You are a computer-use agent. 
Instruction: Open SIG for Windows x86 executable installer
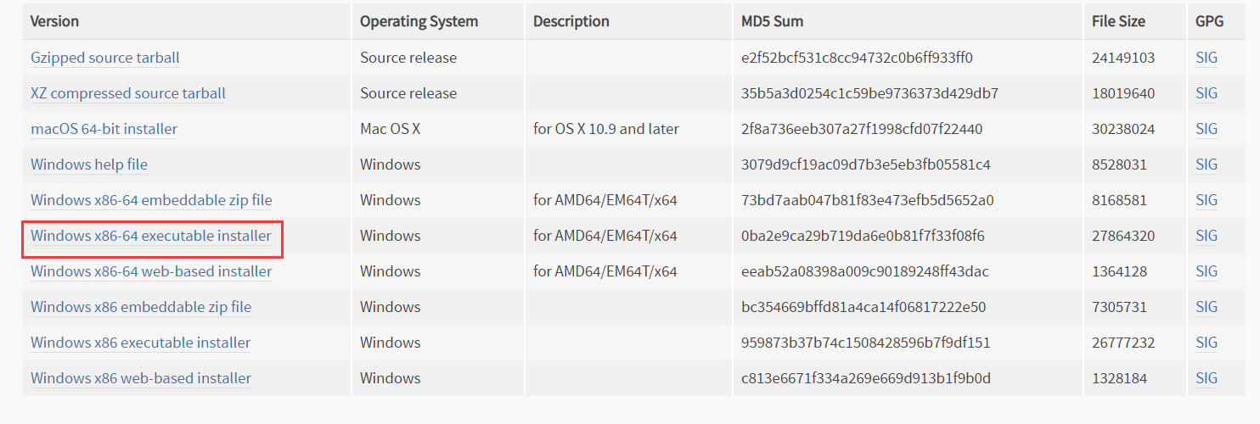coord(1207,343)
